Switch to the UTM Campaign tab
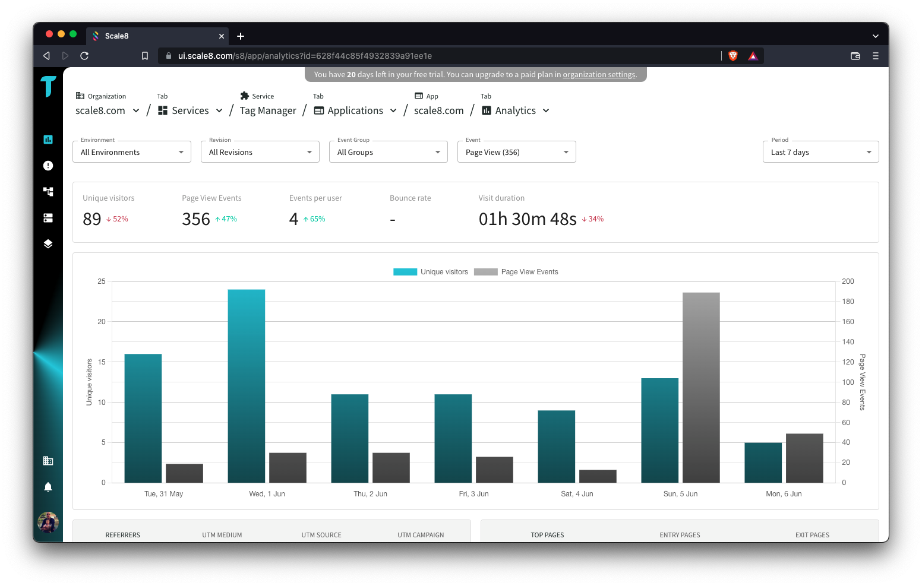 pyautogui.click(x=421, y=535)
